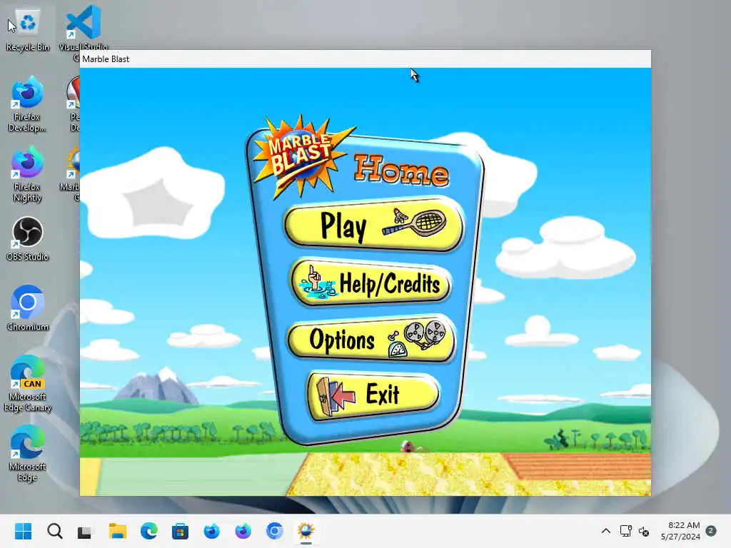Open File Explorer from the taskbar

[x=118, y=531]
